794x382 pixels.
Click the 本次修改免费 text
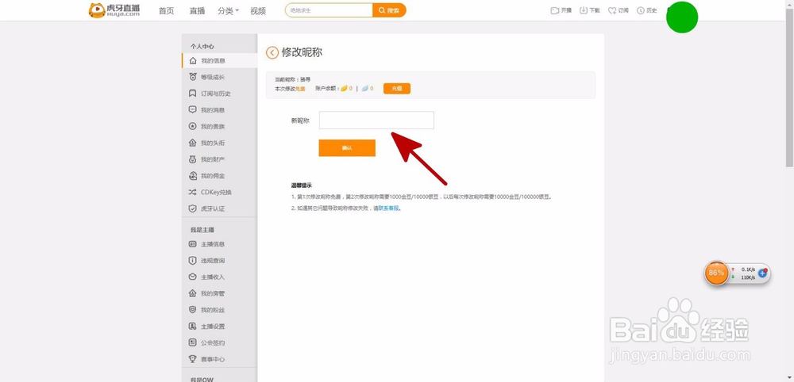290,89
